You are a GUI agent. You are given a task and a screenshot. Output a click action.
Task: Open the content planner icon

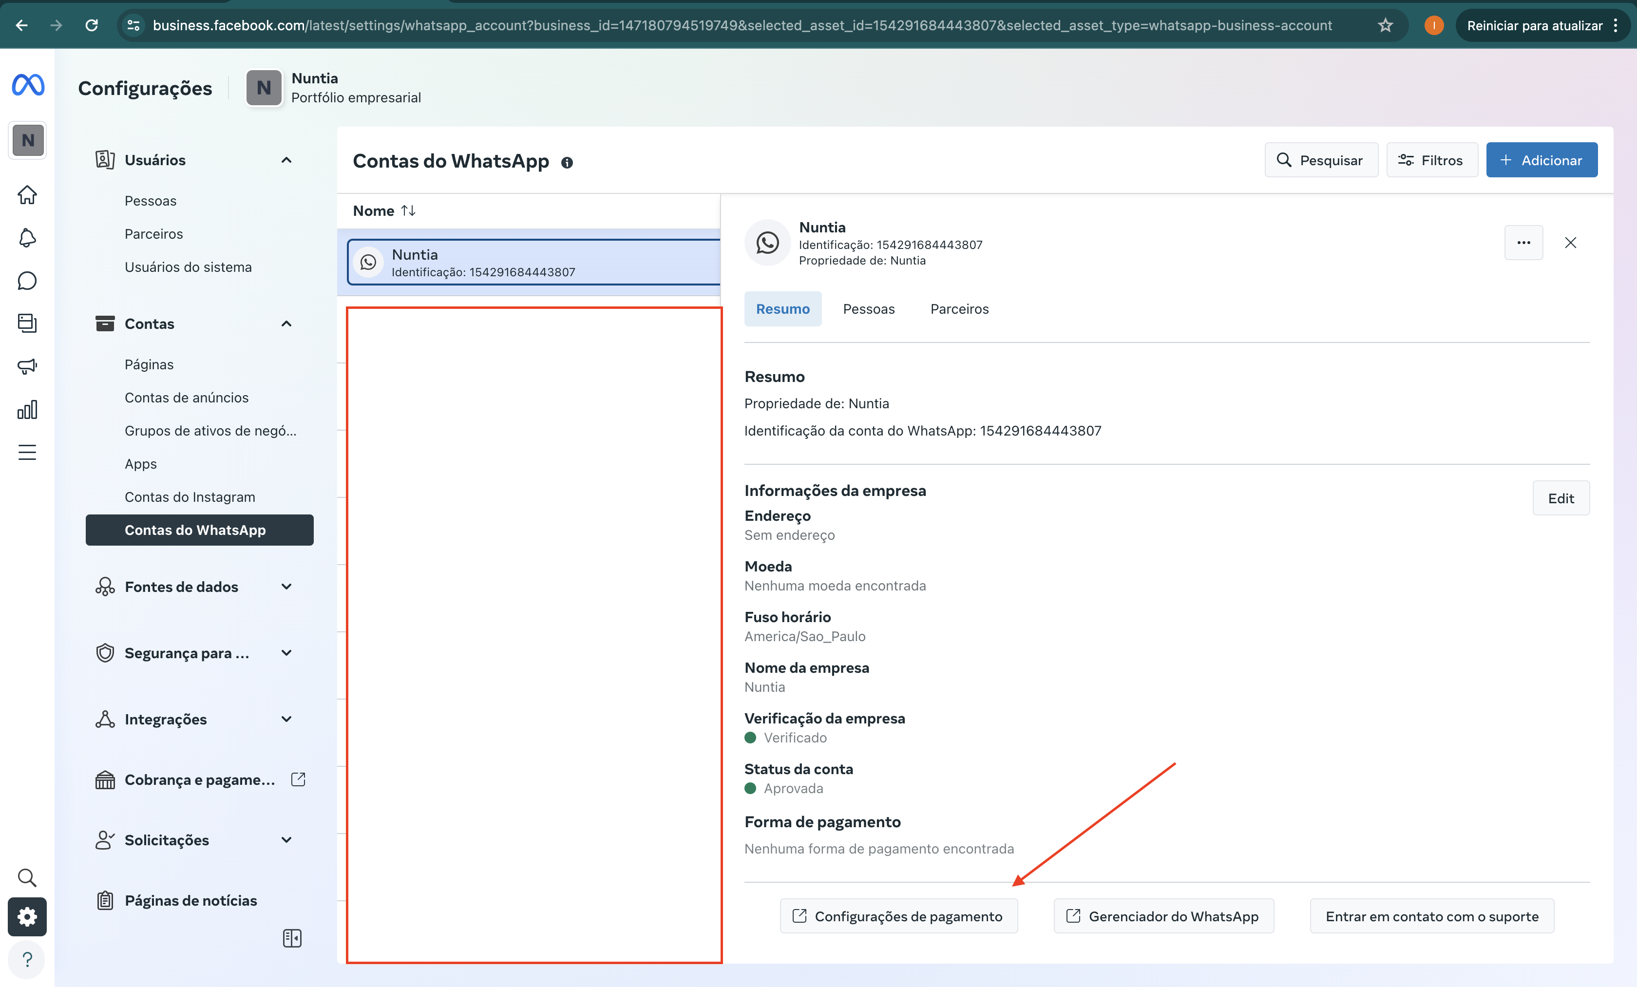click(x=27, y=323)
